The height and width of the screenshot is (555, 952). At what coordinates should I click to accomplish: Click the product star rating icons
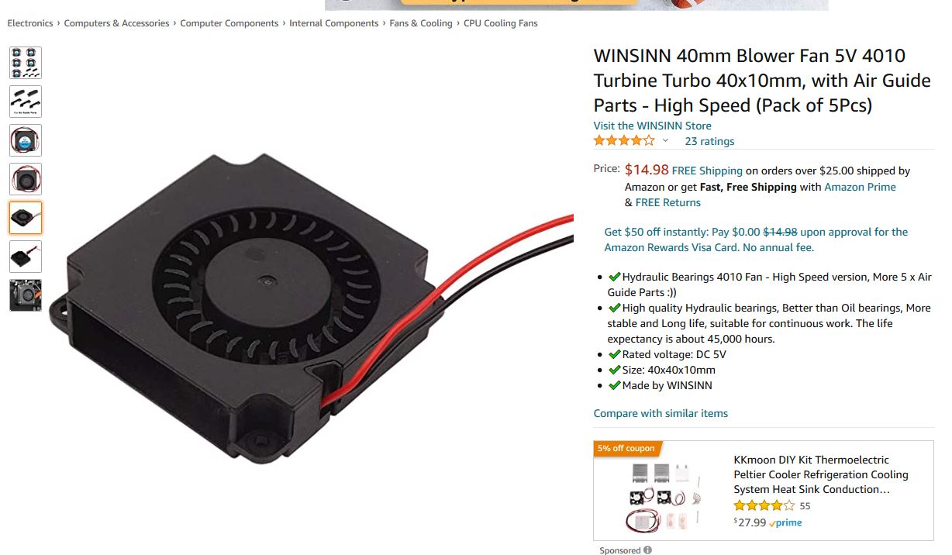click(624, 141)
